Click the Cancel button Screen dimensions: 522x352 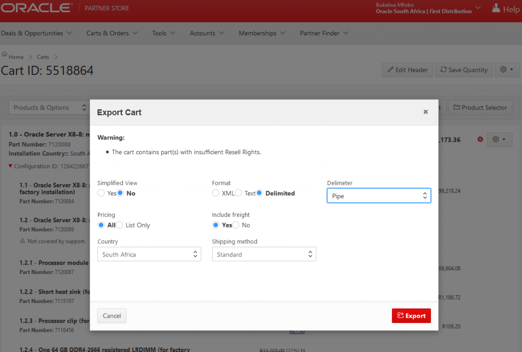[112, 316]
